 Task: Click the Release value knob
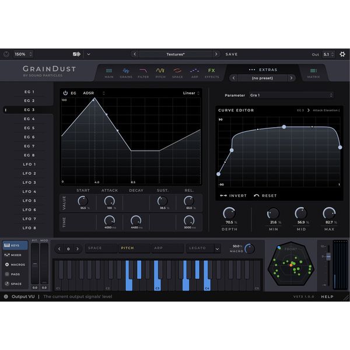point(189,201)
